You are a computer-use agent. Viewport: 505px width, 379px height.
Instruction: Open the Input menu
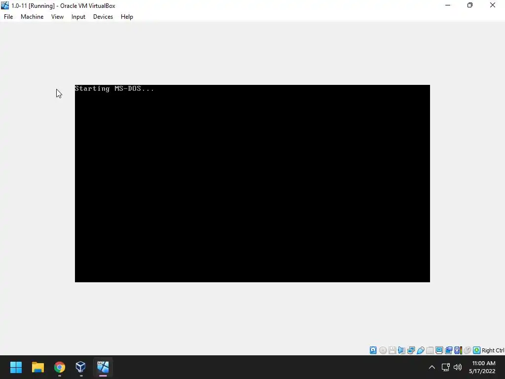[x=78, y=17]
